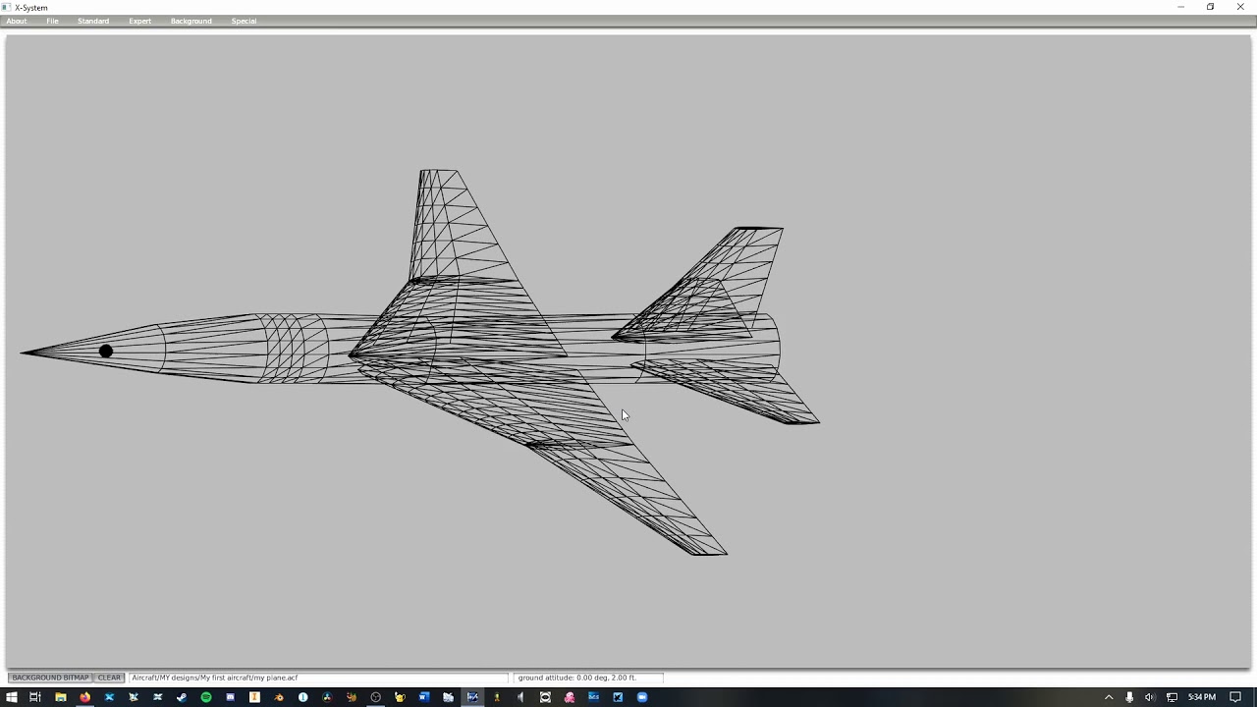1257x707 pixels.
Task: Open Blender from taskbar
Action: click(279, 697)
